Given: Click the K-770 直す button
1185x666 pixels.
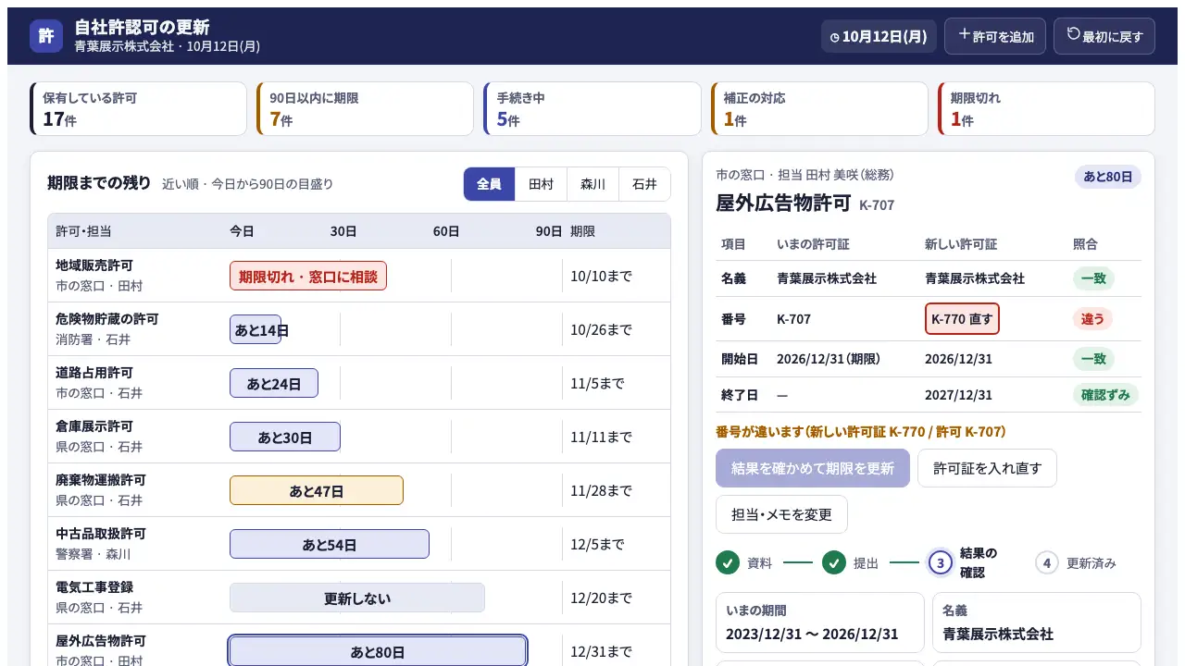Looking at the screenshot, I should pyautogui.click(x=962, y=319).
